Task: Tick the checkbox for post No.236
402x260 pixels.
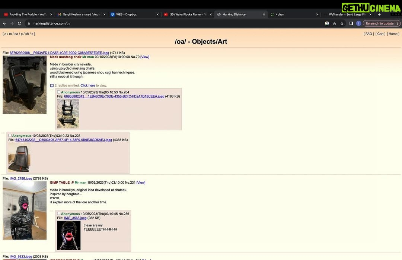Action: pos(59,213)
